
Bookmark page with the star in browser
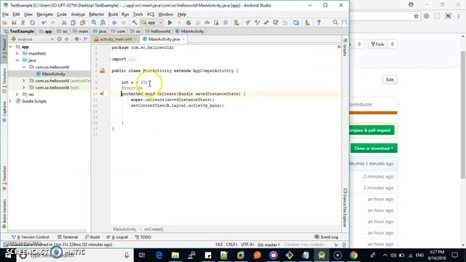click(x=416, y=16)
